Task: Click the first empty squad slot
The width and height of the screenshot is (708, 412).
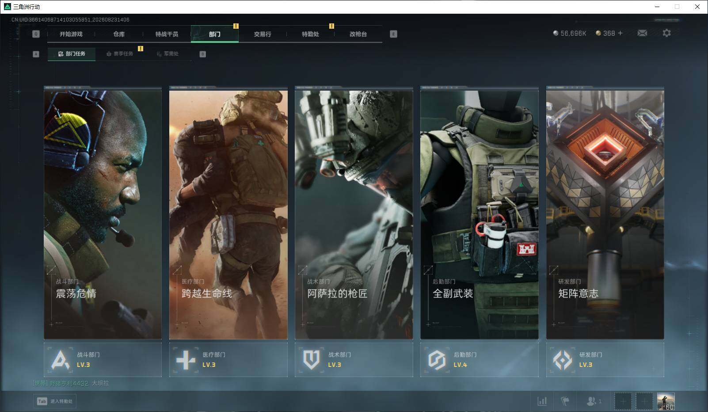Action: pyautogui.click(x=623, y=401)
